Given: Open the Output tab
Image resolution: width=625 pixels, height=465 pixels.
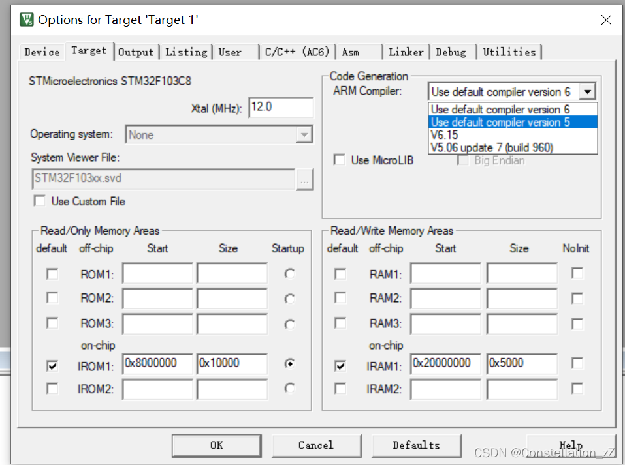Looking at the screenshot, I should 136,52.
